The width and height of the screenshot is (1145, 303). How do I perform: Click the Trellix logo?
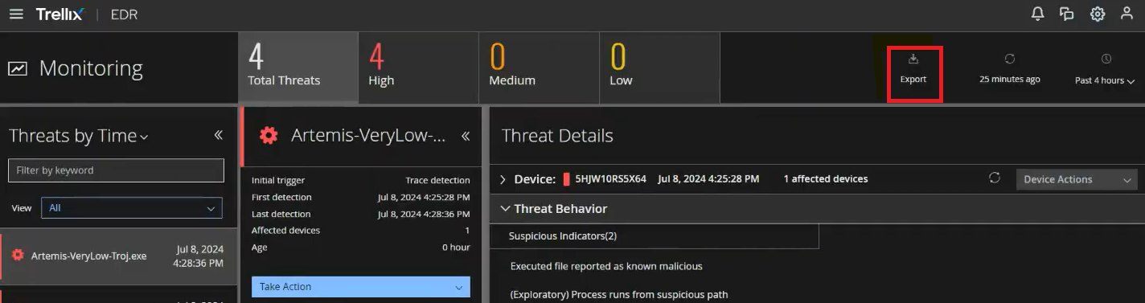pyautogui.click(x=60, y=14)
